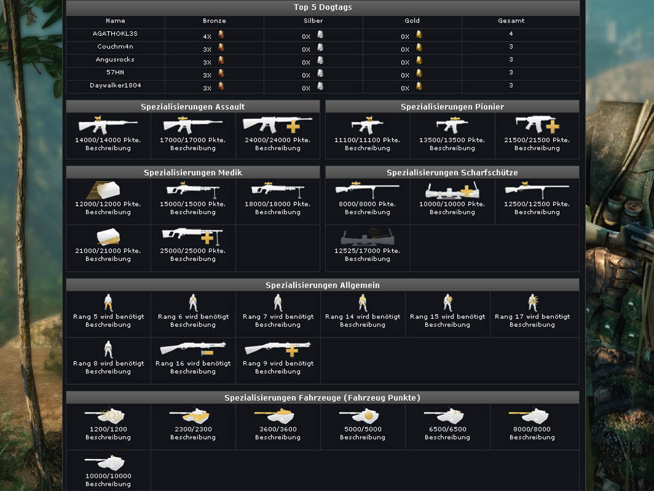Click the Top 5 Dogtags header
654x491 pixels.
(323, 8)
